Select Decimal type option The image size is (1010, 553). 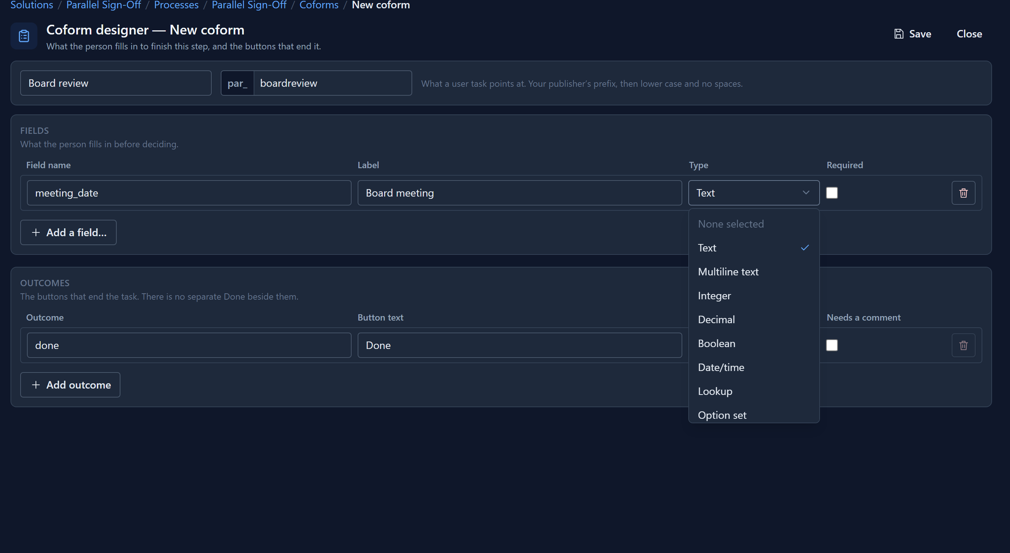pyautogui.click(x=754, y=320)
